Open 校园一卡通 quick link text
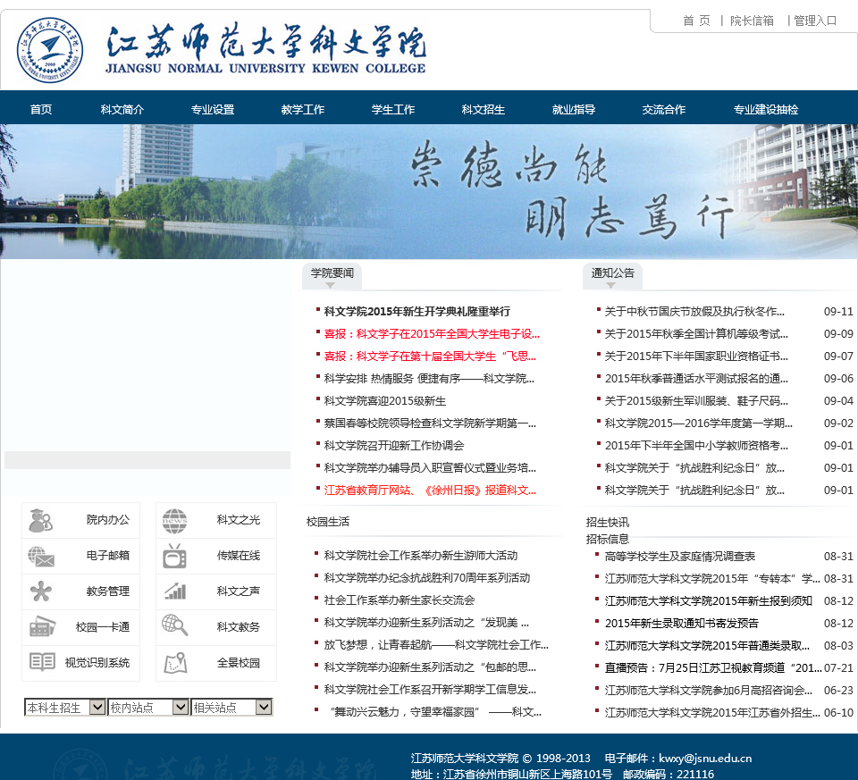858x780 pixels. (102, 627)
